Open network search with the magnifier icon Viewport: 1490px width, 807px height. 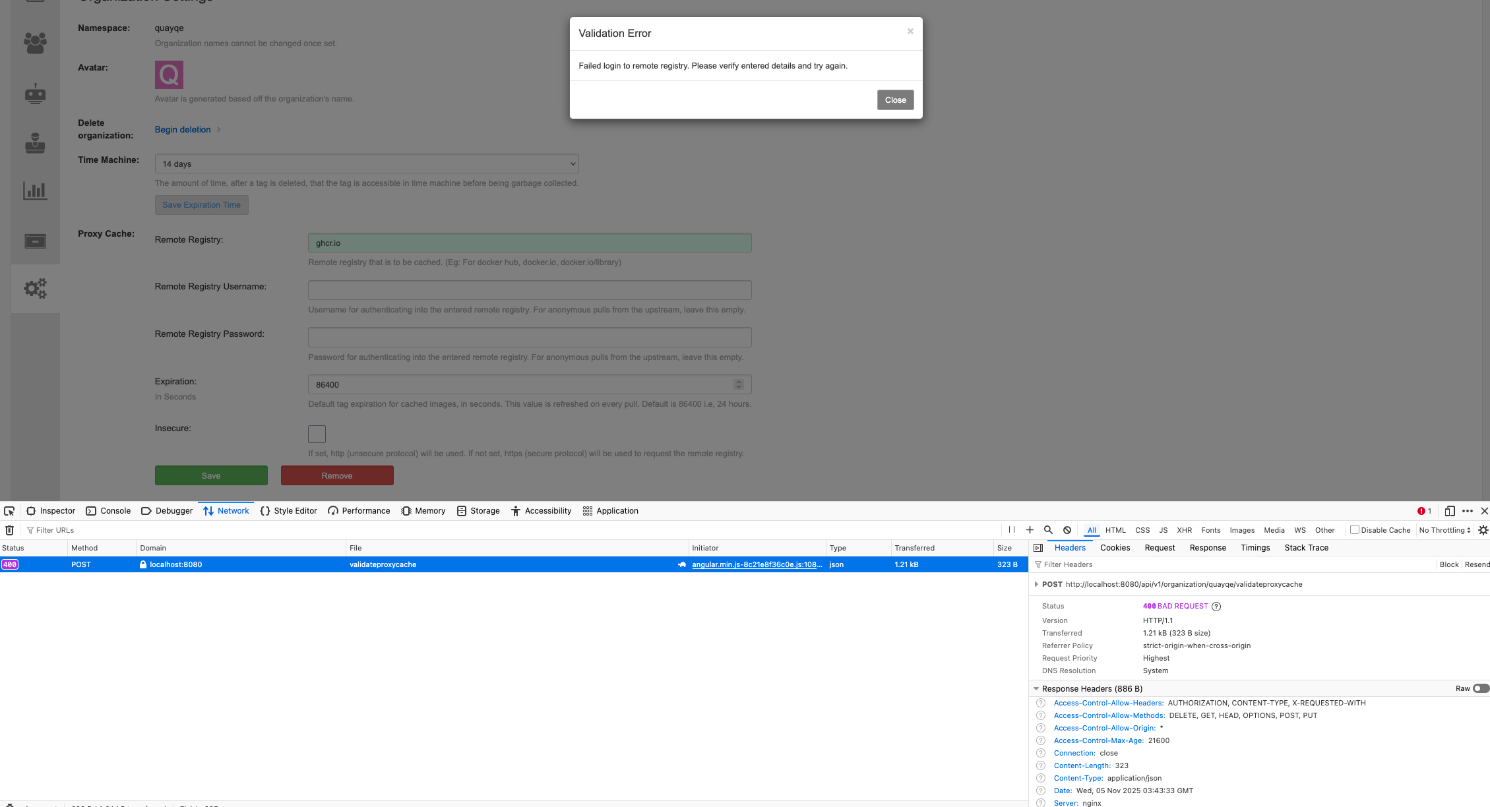click(1048, 530)
